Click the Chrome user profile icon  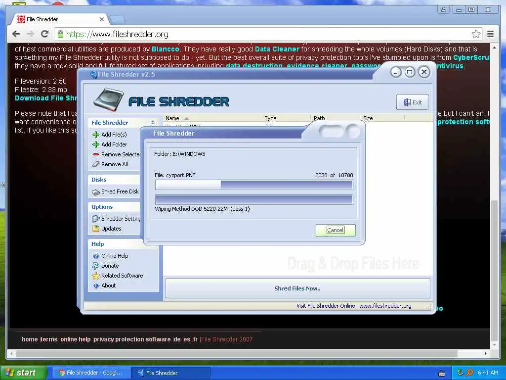click(x=444, y=9)
